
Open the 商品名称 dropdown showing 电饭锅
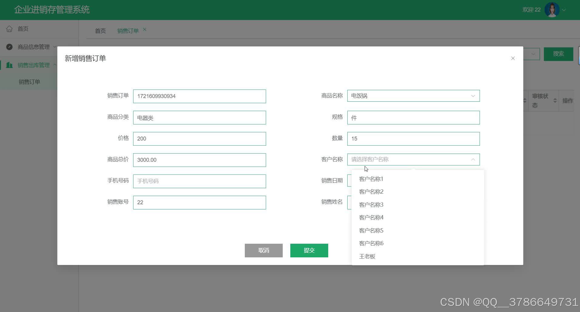413,96
